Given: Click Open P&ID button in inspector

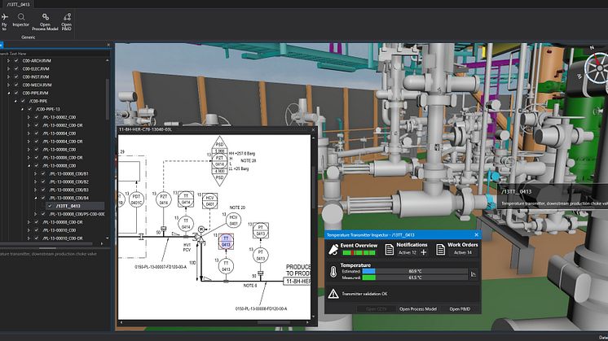Looking at the screenshot, I should pyautogui.click(x=460, y=309).
